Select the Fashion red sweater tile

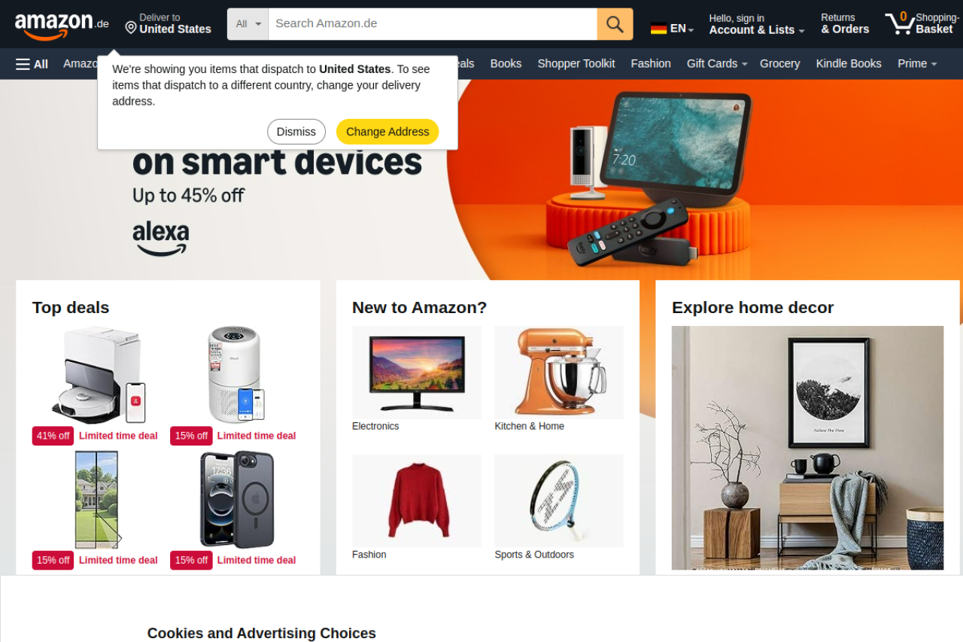(417, 507)
